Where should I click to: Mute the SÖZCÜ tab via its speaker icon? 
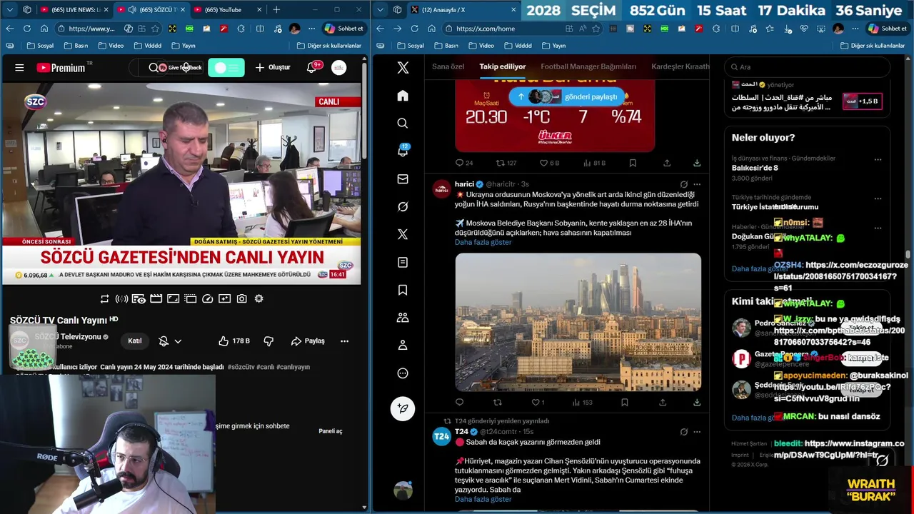(x=133, y=10)
